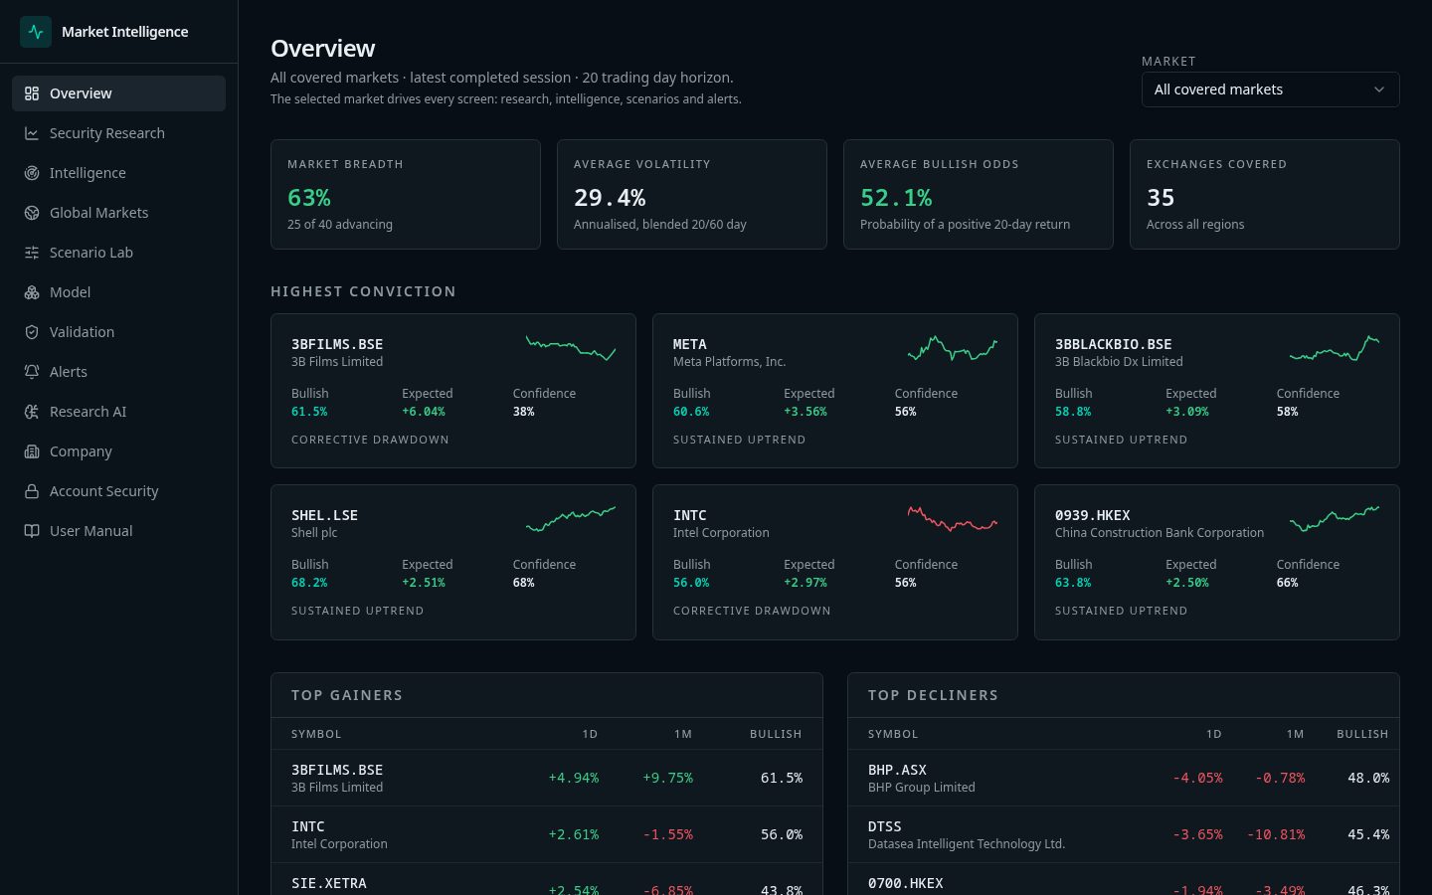Screen dimensions: 1432x895
Task: Select the Model menu item
Action: click(118, 292)
